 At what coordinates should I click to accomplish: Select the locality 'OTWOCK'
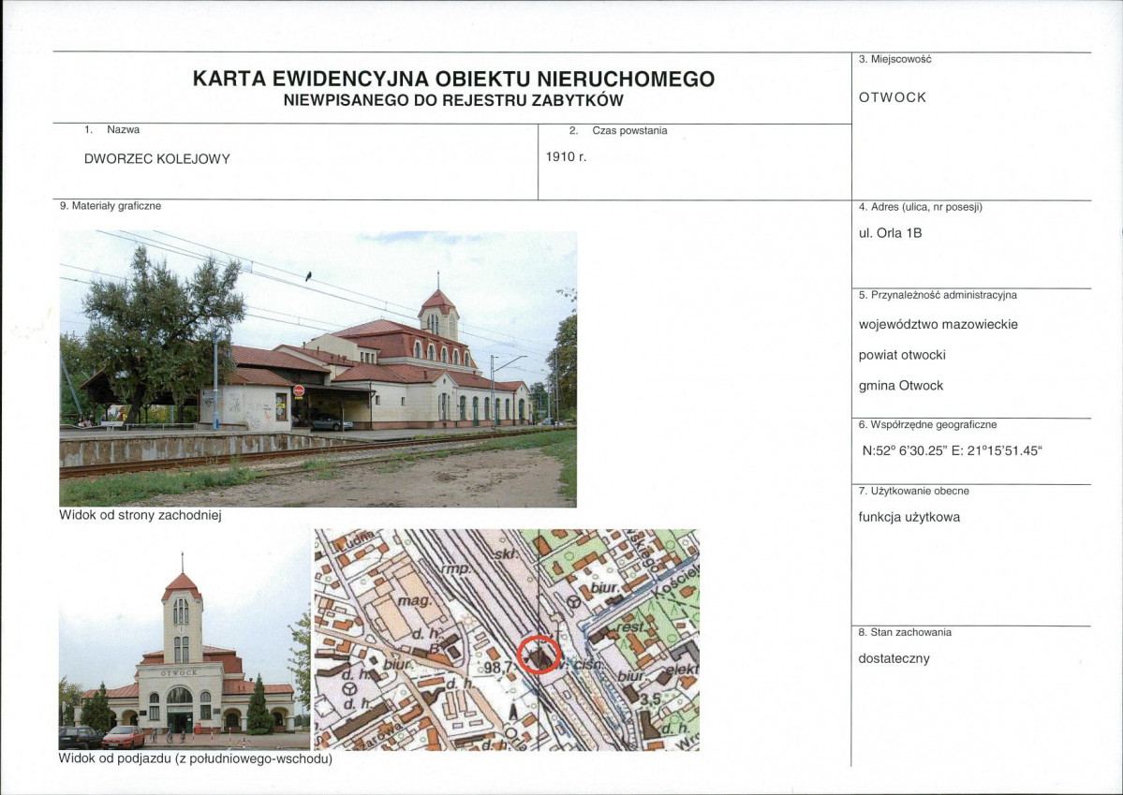pos(893,97)
